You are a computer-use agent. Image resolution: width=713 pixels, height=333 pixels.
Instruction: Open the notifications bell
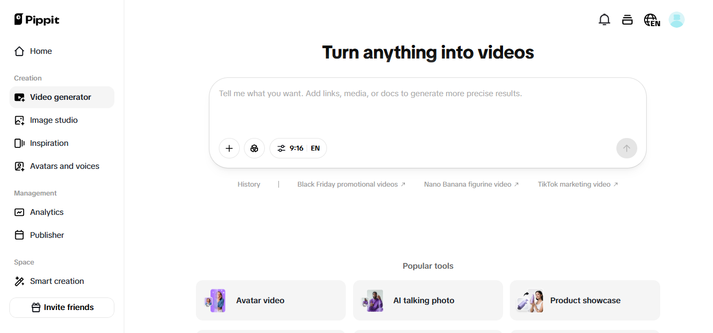(x=604, y=19)
